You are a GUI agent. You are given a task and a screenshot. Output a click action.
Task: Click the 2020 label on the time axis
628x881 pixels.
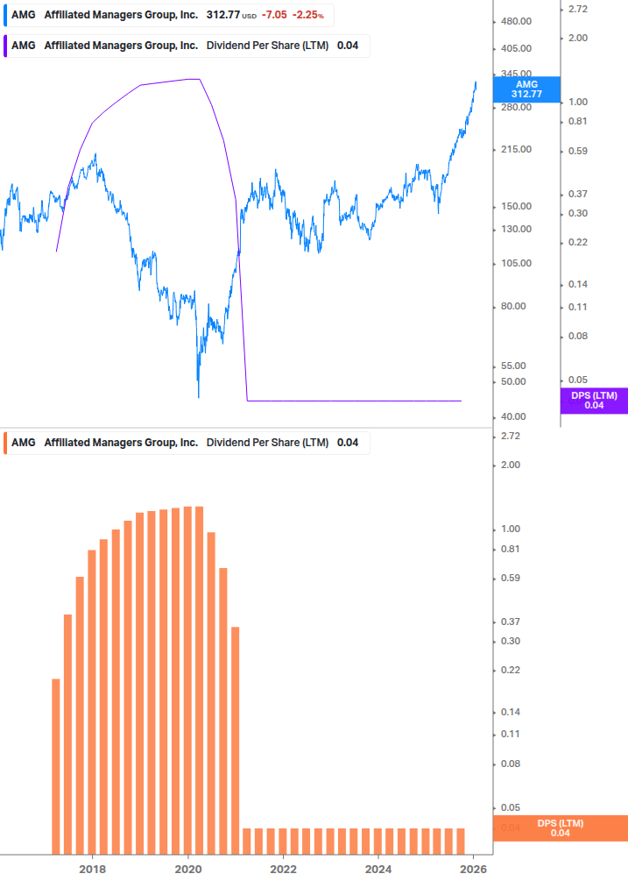coord(188,870)
